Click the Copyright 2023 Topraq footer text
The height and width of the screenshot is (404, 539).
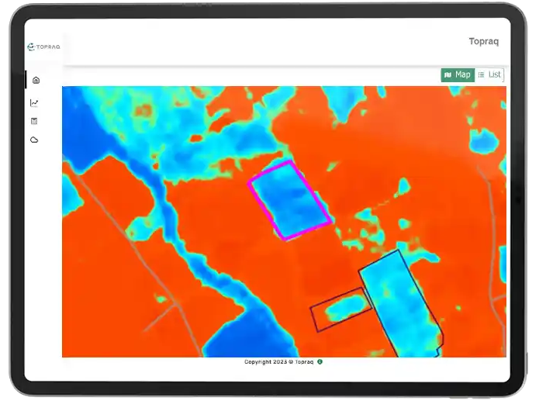[278, 361]
